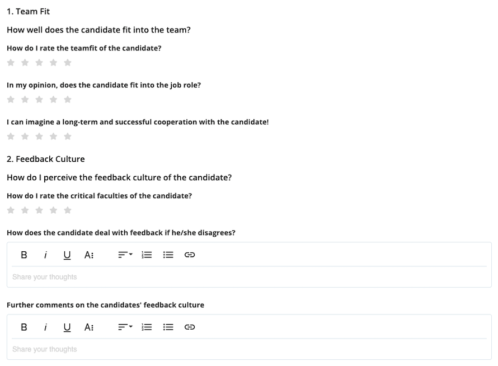Add a link in disagreement feedback editor

click(x=190, y=255)
